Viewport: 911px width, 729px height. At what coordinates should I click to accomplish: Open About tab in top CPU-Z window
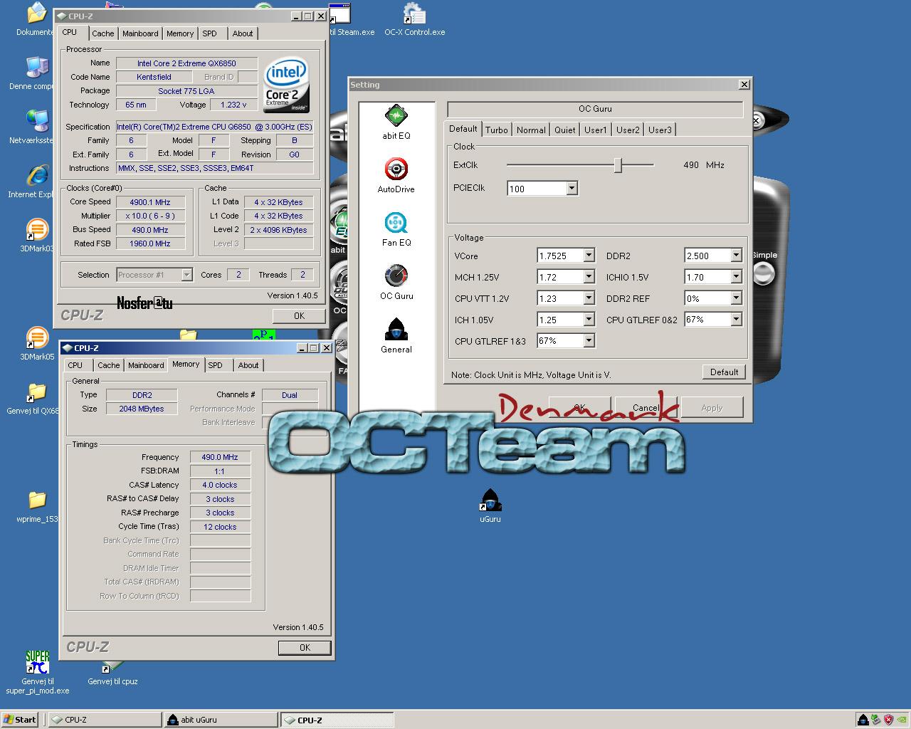[x=243, y=33]
